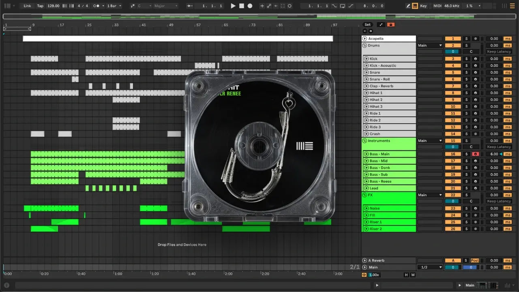Solo the Acapella track
The height and width of the screenshot is (292, 519).
tap(466, 39)
